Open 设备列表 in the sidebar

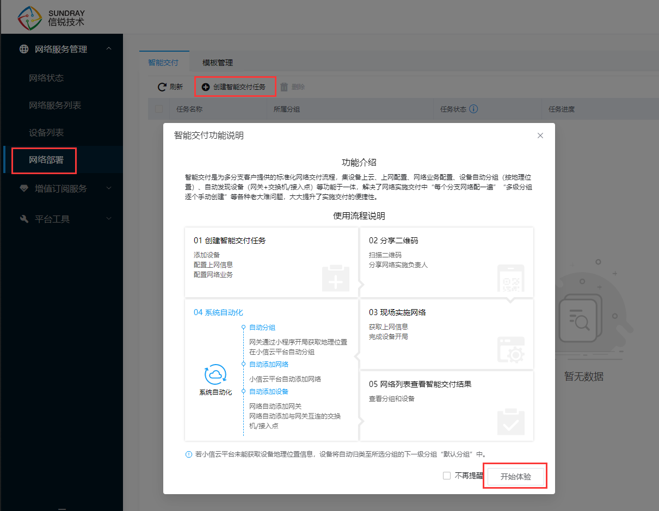point(46,132)
